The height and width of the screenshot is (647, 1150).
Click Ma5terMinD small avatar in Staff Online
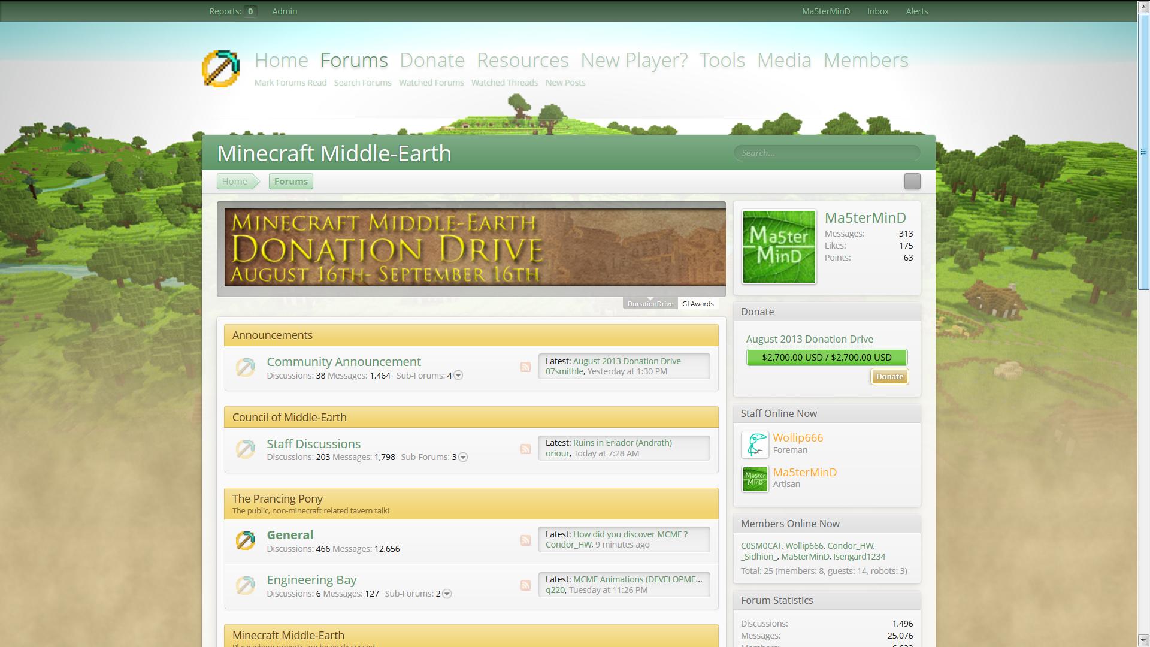click(x=755, y=479)
